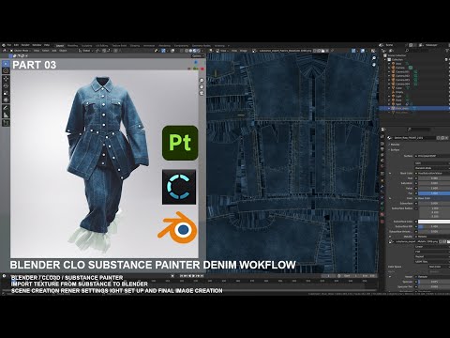
Task: Open the Edit menu
Action: (x=16, y=45)
